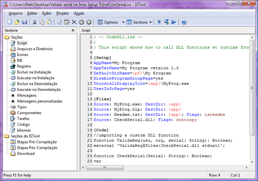Viewport: 258px width, 181px height.
Task: Click the Tarefas section icon
Action: click(13, 119)
